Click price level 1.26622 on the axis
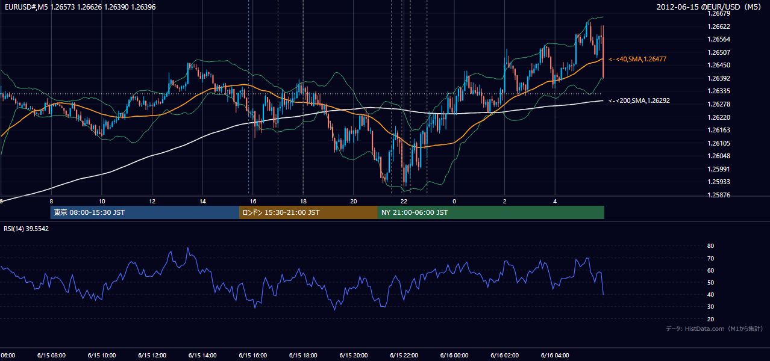Viewport: 770px width, 361px height. click(718, 26)
